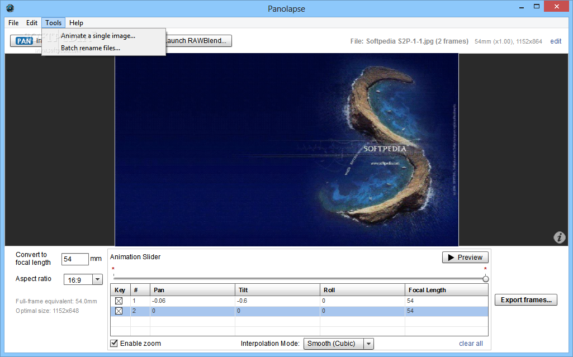Click the image preview thumbnail
This screenshot has height=357, width=573.
pos(286,150)
